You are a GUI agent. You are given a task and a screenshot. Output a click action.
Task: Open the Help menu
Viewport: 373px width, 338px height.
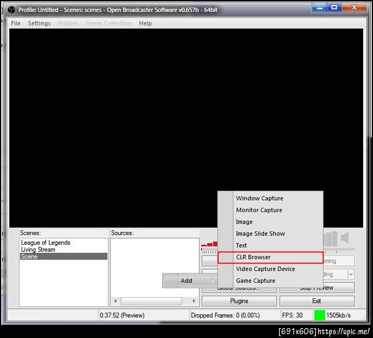tap(145, 23)
